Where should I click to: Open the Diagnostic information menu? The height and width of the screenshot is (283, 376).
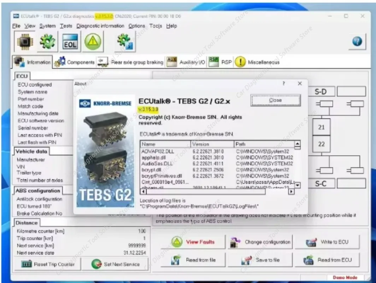(x=100, y=26)
